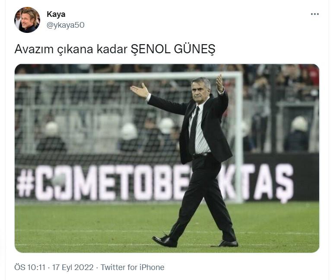Click the word Avazım in the tweet
This screenshot has height=280, width=333.
pos(34,49)
